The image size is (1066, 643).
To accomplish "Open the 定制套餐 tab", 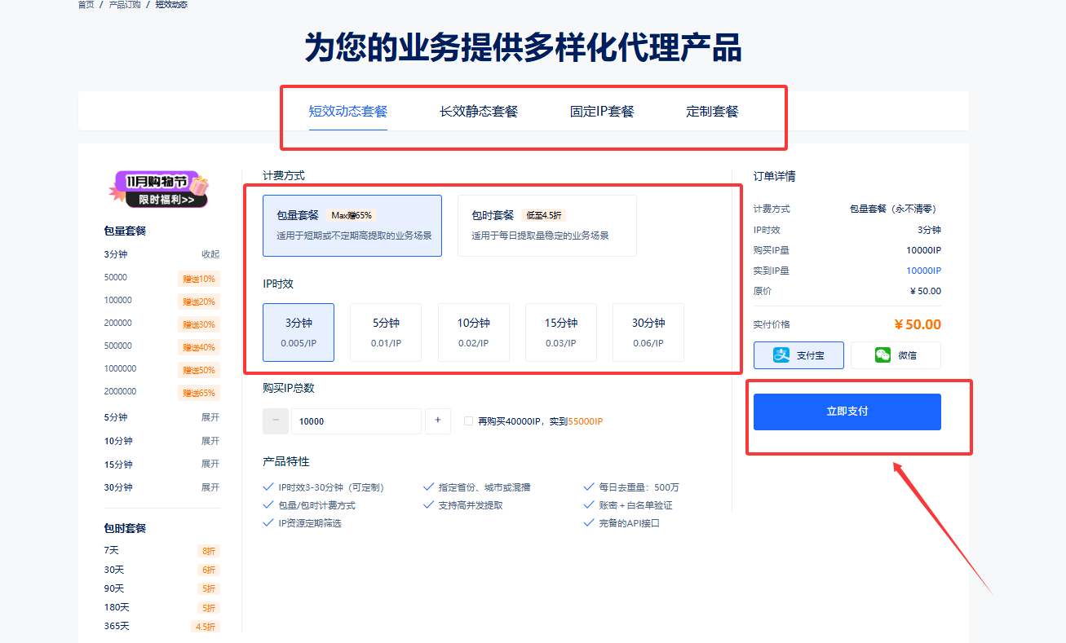I will click(712, 112).
